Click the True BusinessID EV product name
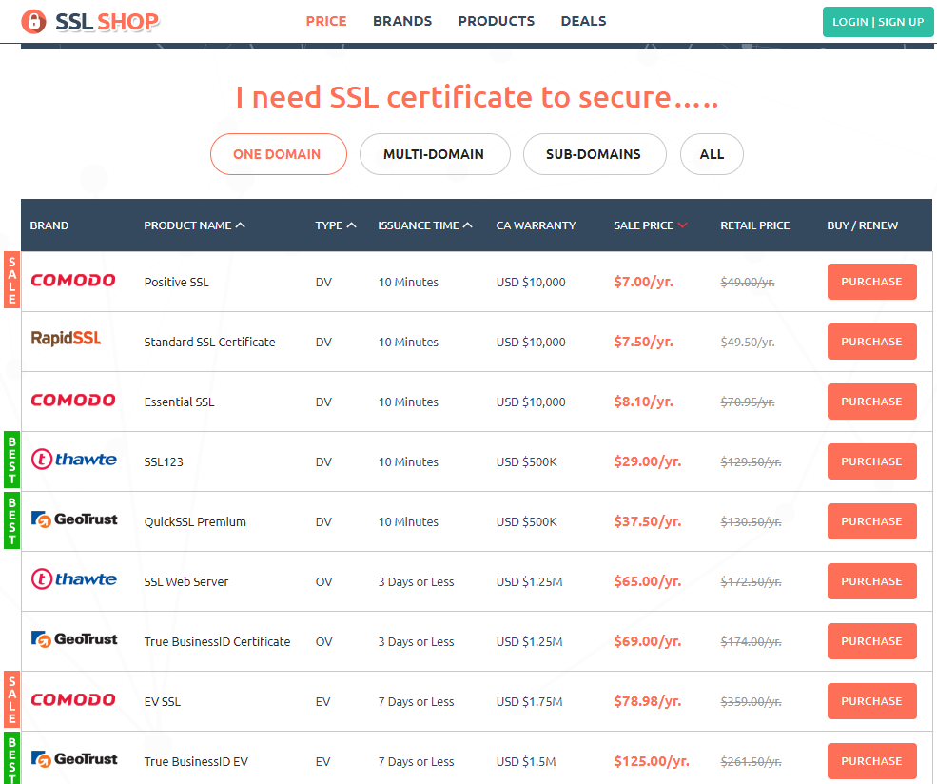Image resolution: width=937 pixels, height=784 pixels. click(196, 762)
